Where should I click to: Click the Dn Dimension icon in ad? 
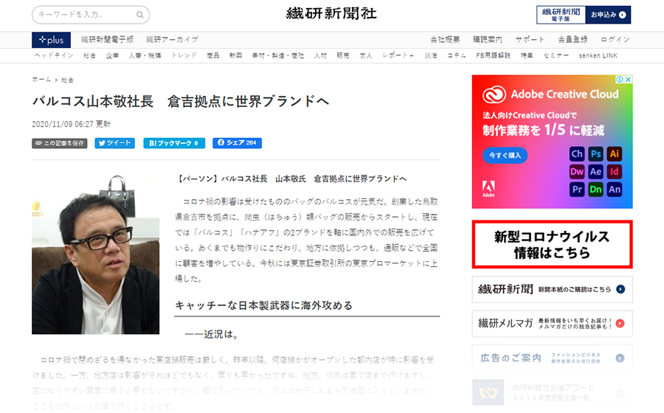tap(595, 190)
